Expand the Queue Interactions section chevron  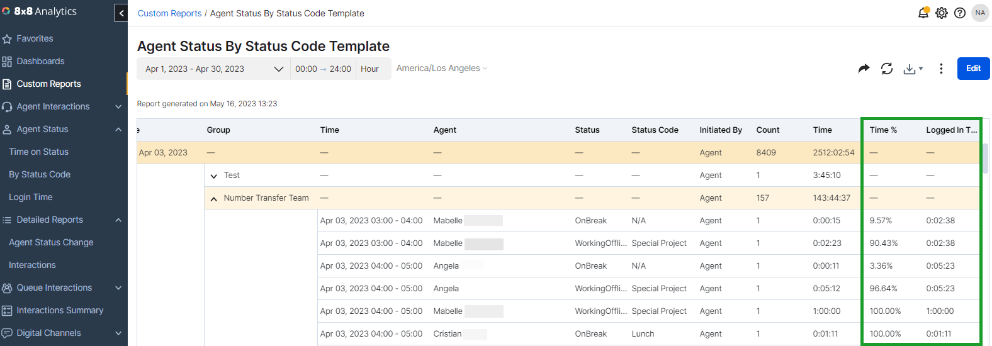[118, 288]
